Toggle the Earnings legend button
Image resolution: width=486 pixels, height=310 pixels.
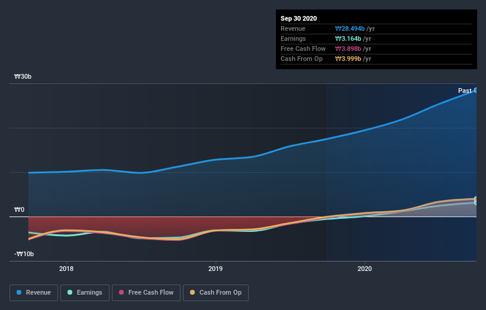[x=85, y=293]
